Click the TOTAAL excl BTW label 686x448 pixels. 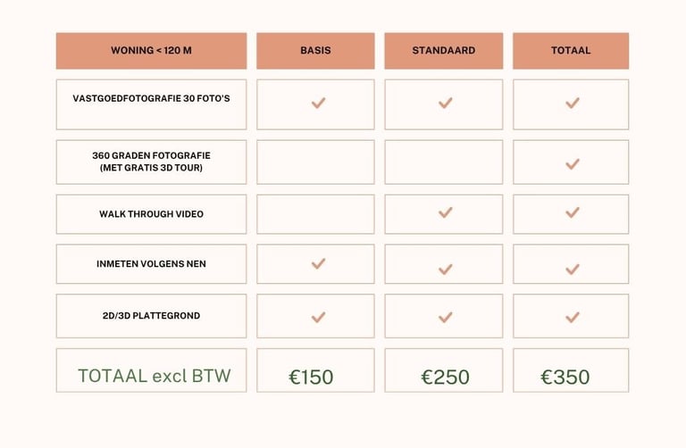[x=154, y=376]
